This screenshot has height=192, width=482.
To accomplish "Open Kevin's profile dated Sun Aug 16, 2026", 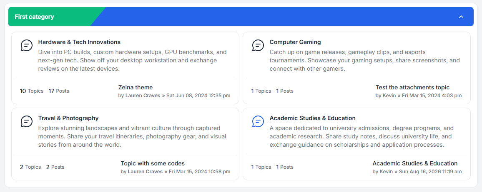I will pos(386,172).
